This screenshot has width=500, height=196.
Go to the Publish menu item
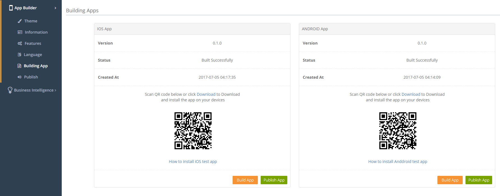click(x=31, y=77)
